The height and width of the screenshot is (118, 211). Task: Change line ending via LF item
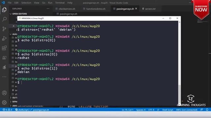coord(158,110)
